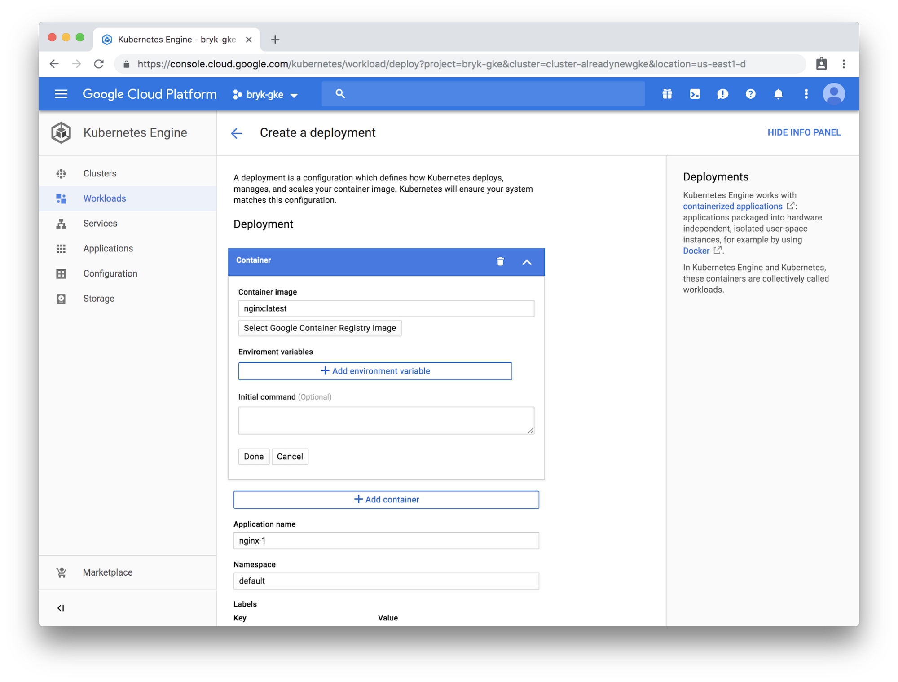Show notifications bell
This screenshot has height=682, width=898.
[778, 94]
